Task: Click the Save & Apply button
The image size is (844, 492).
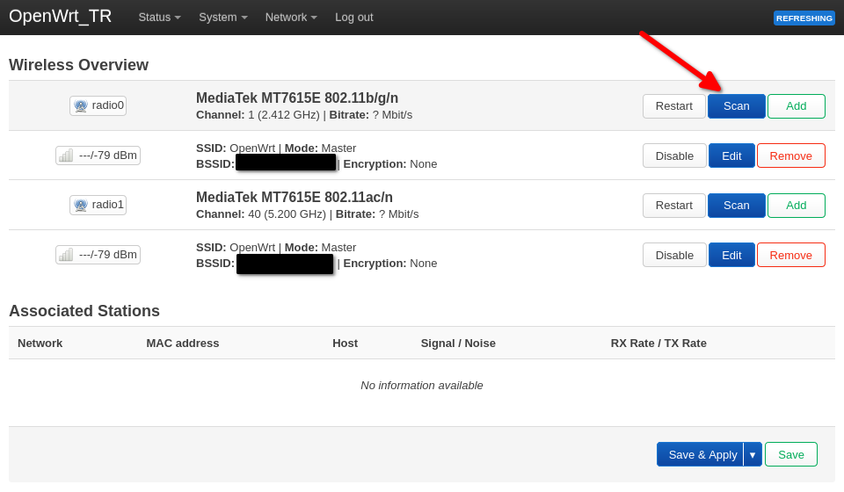Action: (x=701, y=455)
